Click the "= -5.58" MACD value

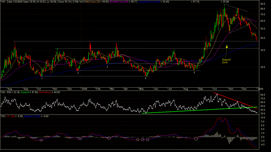pos(19,117)
